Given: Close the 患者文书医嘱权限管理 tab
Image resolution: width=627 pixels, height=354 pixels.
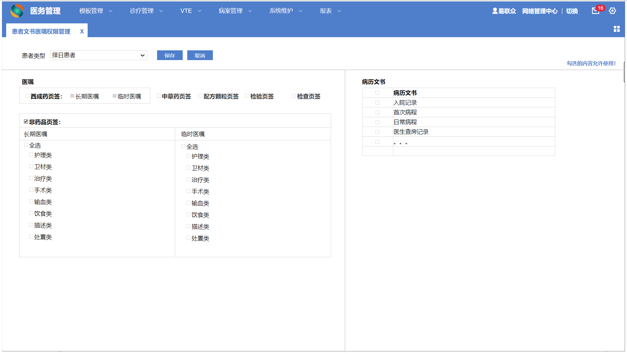Looking at the screenshot, I should (x=82, y=32).
